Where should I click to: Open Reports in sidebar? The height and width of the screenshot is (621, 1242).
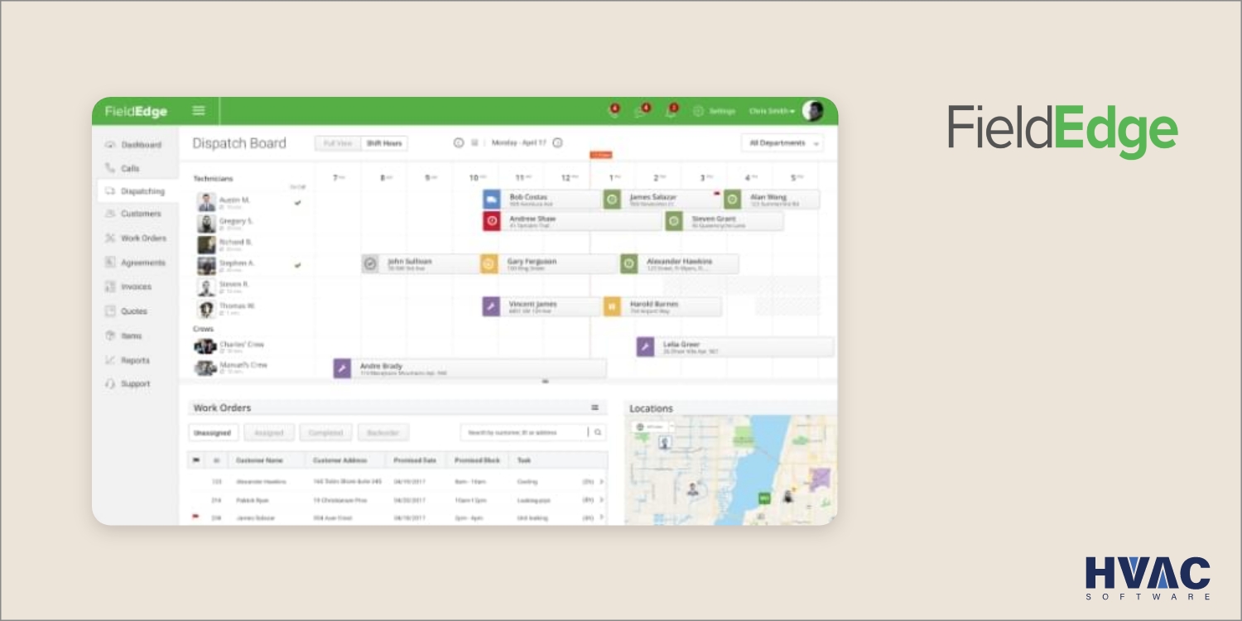coord(128,360)
